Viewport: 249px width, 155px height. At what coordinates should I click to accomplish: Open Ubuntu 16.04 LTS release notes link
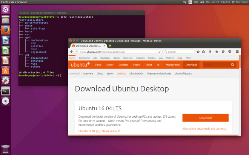click(x=99, y=131)
